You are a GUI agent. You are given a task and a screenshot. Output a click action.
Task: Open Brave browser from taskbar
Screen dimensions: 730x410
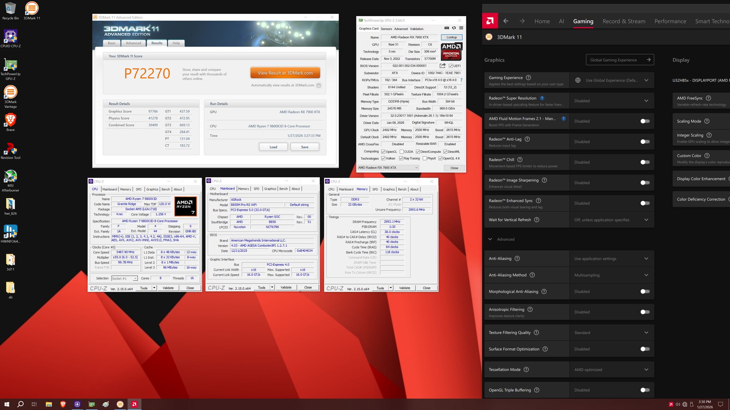(x=63, y=404)
